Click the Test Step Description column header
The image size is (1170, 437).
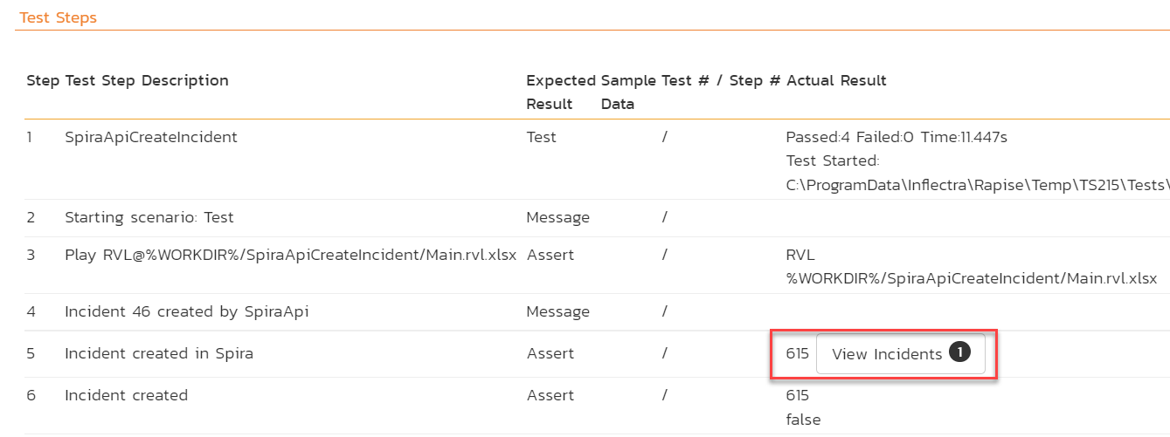(x=147, y=81)
